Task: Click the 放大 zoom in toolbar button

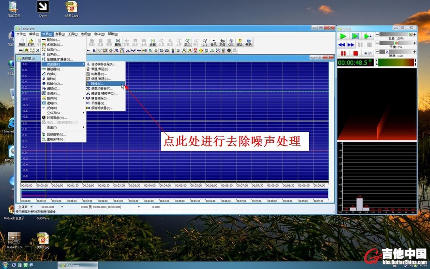Action: point(187,42)
